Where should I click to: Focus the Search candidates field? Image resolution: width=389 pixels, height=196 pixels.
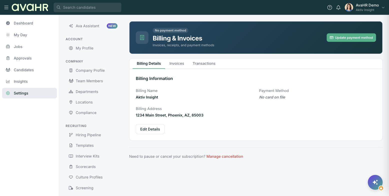click(x=87, y=7)
